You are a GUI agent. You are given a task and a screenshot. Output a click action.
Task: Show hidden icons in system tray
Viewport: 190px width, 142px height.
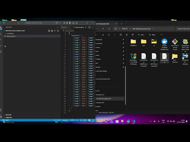(x=151, y=121)
